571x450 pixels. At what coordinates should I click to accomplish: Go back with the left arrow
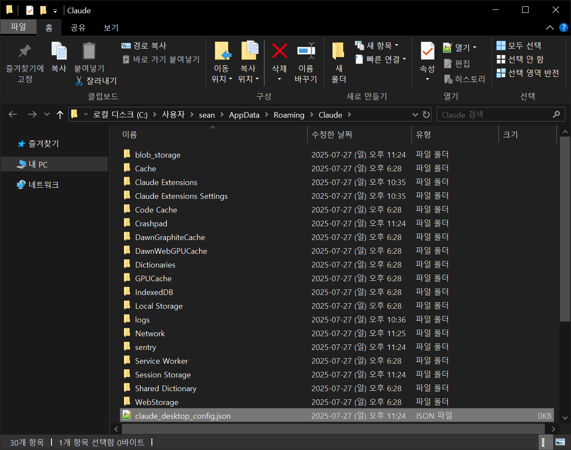click(x=13, y=114)
